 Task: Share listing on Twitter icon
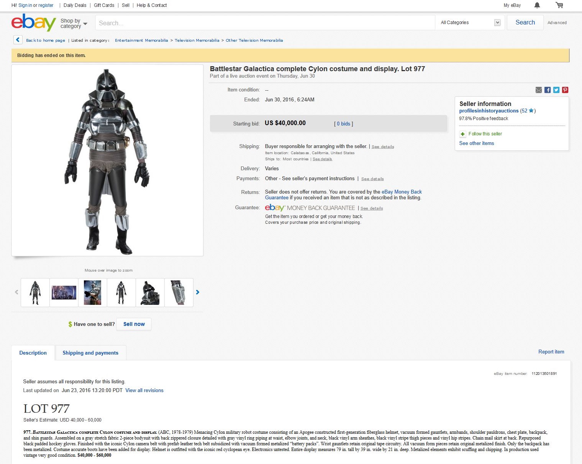tap(556, 90)
